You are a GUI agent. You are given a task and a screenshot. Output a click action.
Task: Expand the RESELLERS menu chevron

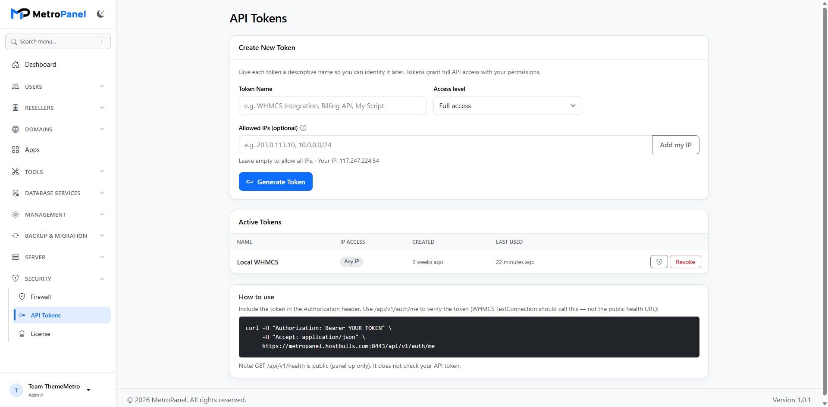click(x=102, y=108)
